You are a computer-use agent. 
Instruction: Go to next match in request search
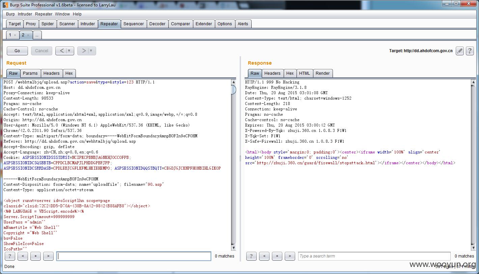(x=48, y=256)
